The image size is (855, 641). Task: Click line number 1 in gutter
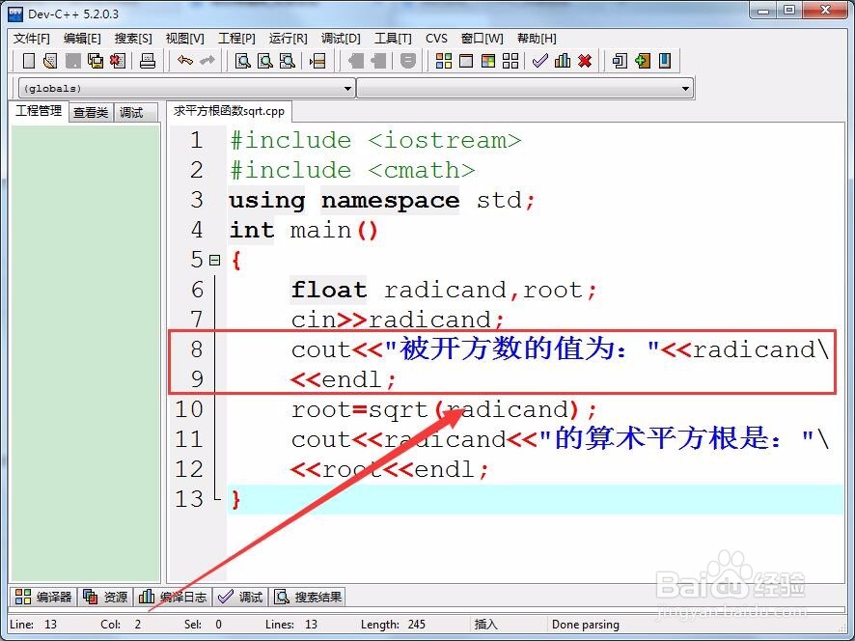coord(196,141)
